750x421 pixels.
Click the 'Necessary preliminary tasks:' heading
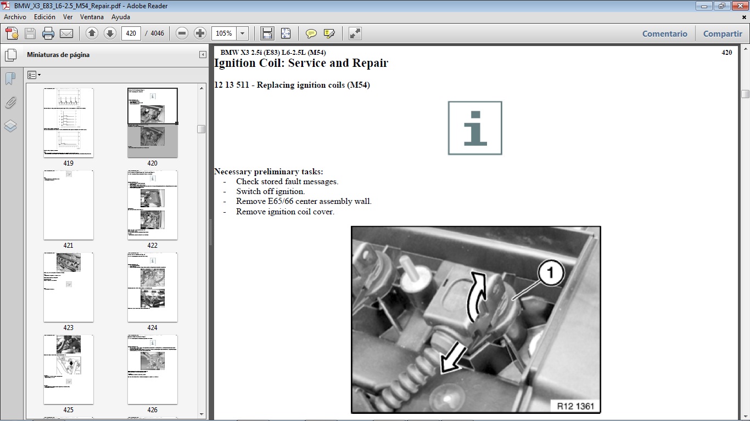pyautogui.click(x=268, y=172)
